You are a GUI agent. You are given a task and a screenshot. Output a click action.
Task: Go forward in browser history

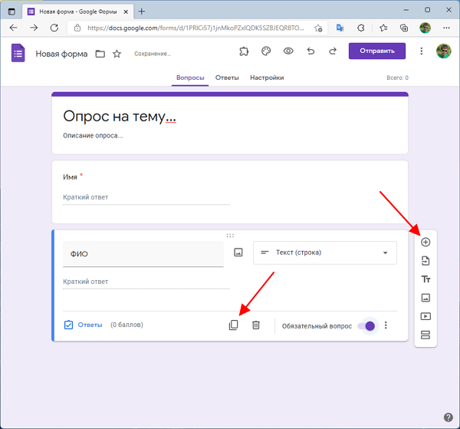tap(34, 28)
